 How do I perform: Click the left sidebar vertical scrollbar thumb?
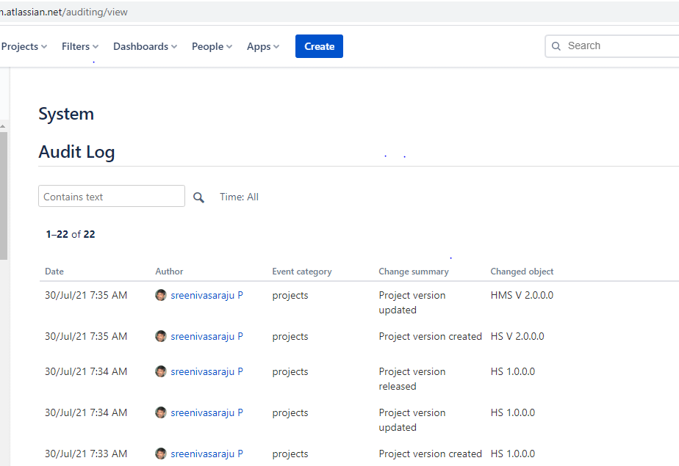tap(4, 196)
